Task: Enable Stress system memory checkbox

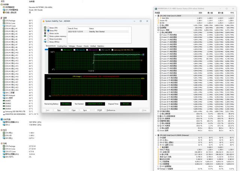Action: 48,36
